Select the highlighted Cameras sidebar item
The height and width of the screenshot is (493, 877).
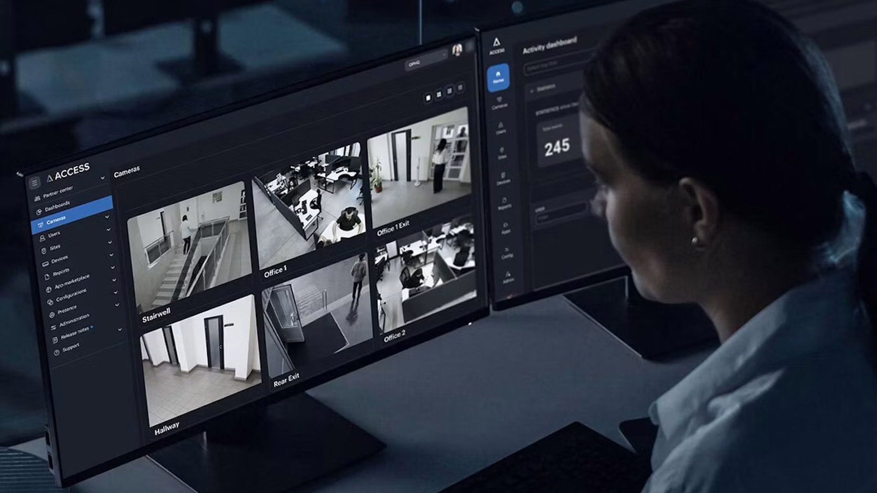click(x=72, y=214)
